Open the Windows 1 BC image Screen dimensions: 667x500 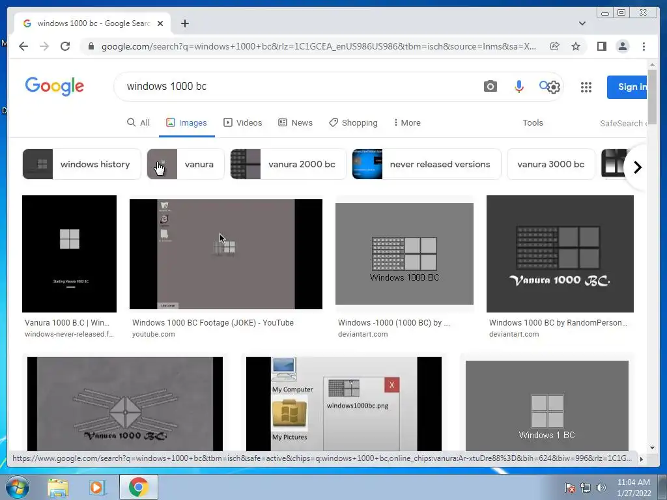[547, 406]
